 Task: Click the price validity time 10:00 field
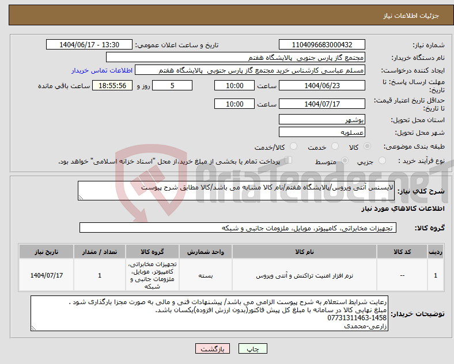pos(234,104)
